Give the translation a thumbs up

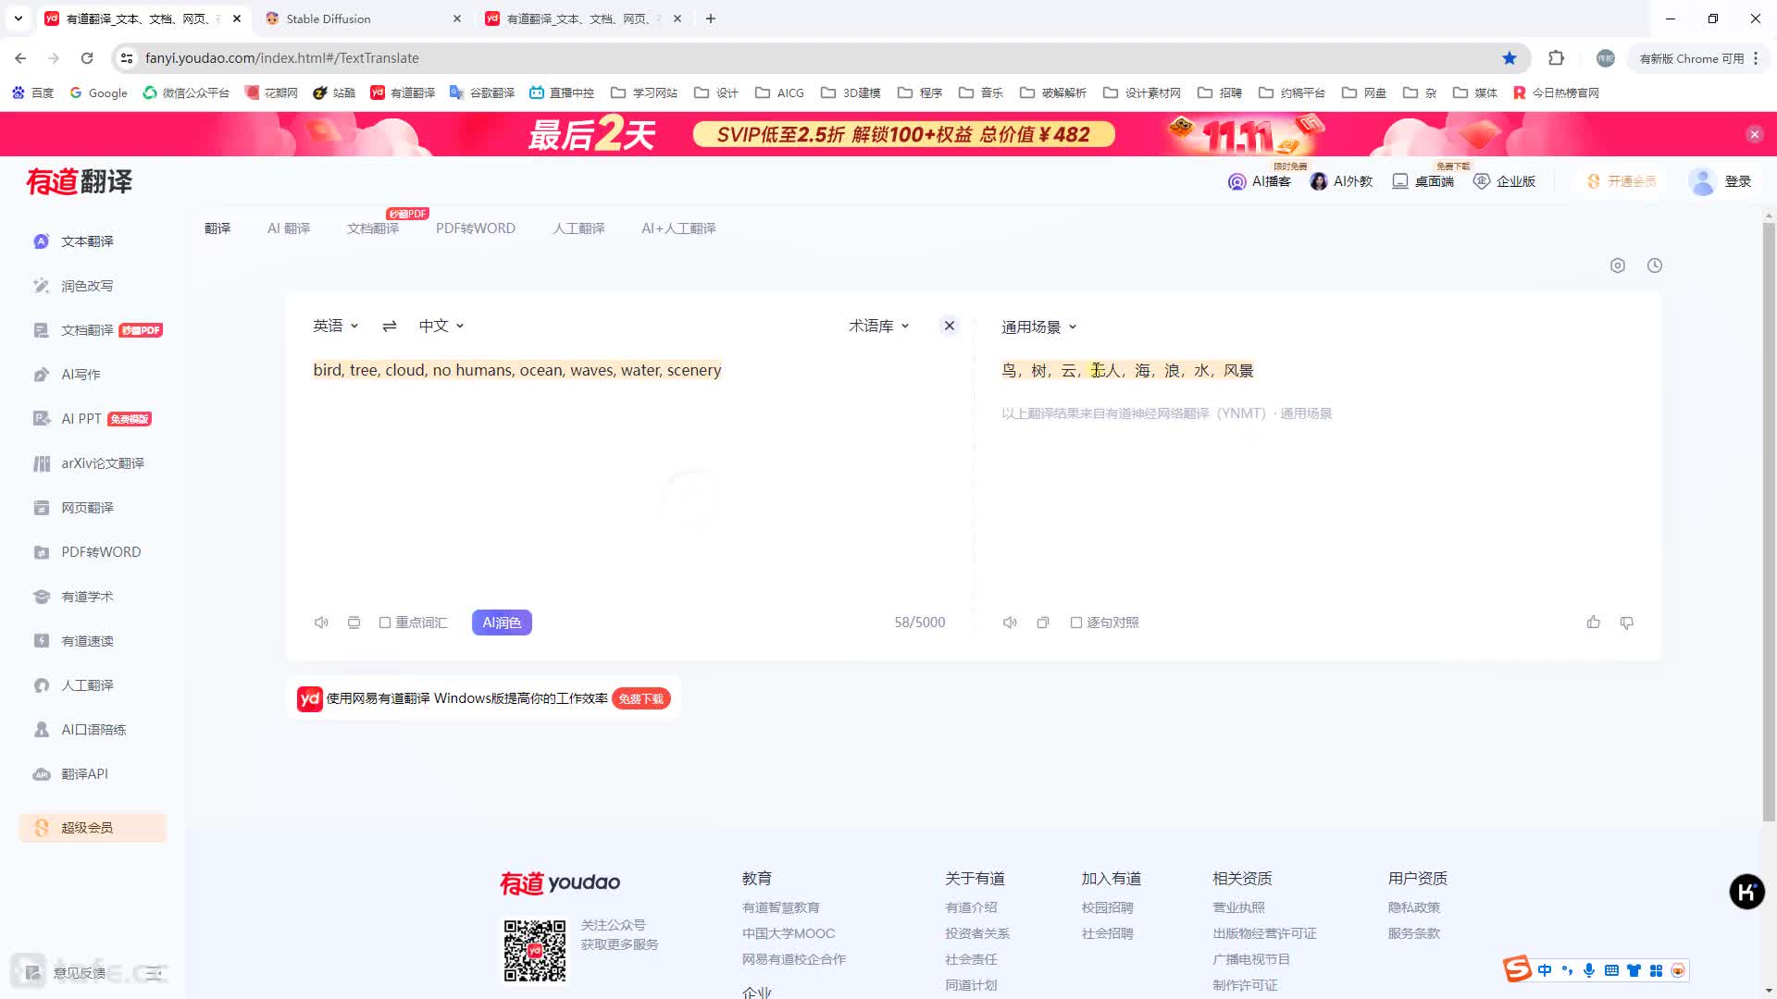coord(1594,623)
